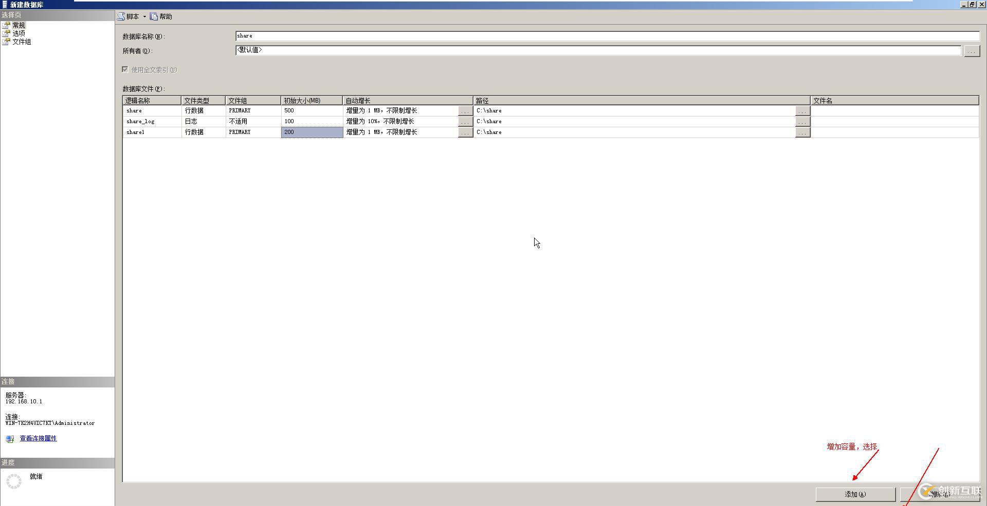This screenshot has height=506, width=987.
Task: Open the 脚本 dropdown arrow
Action: (144, 16)
